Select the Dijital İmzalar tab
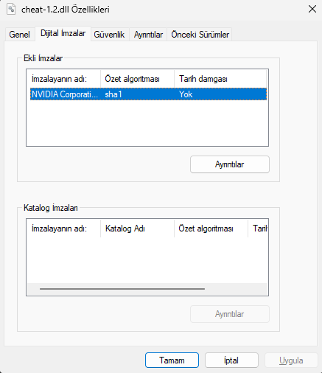The image size is (322, 373). click(x=63, y=33)
